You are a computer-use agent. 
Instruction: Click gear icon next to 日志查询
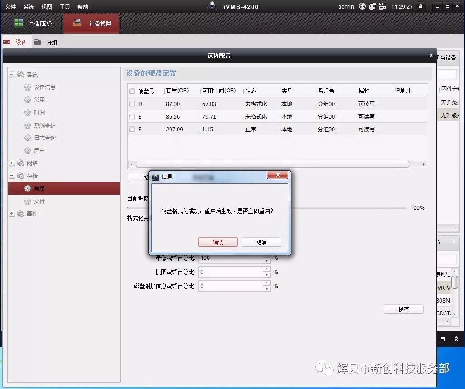[28, 138]
